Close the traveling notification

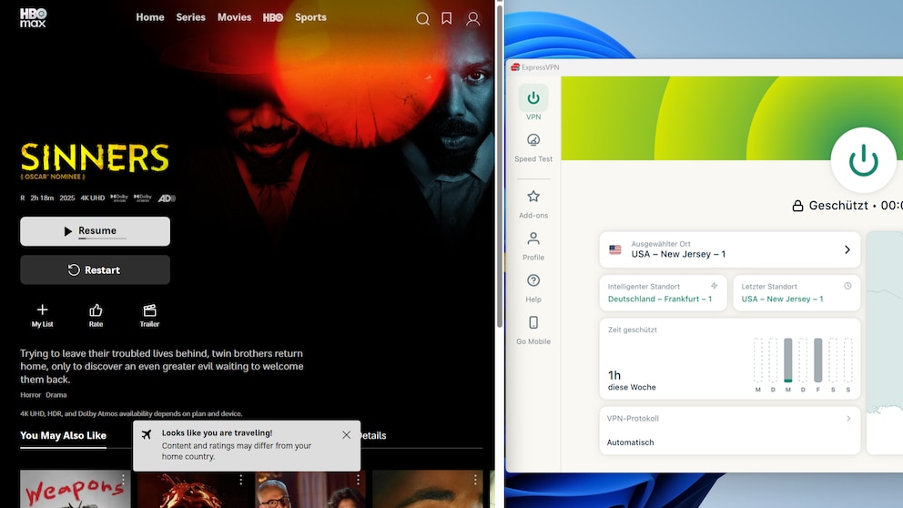(x=346, y=435)
